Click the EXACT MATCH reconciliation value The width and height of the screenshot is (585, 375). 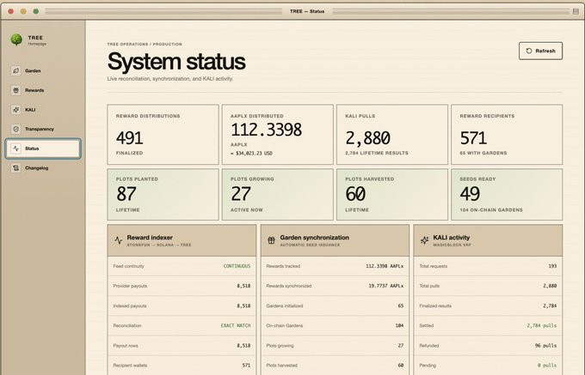pos(236,325)
